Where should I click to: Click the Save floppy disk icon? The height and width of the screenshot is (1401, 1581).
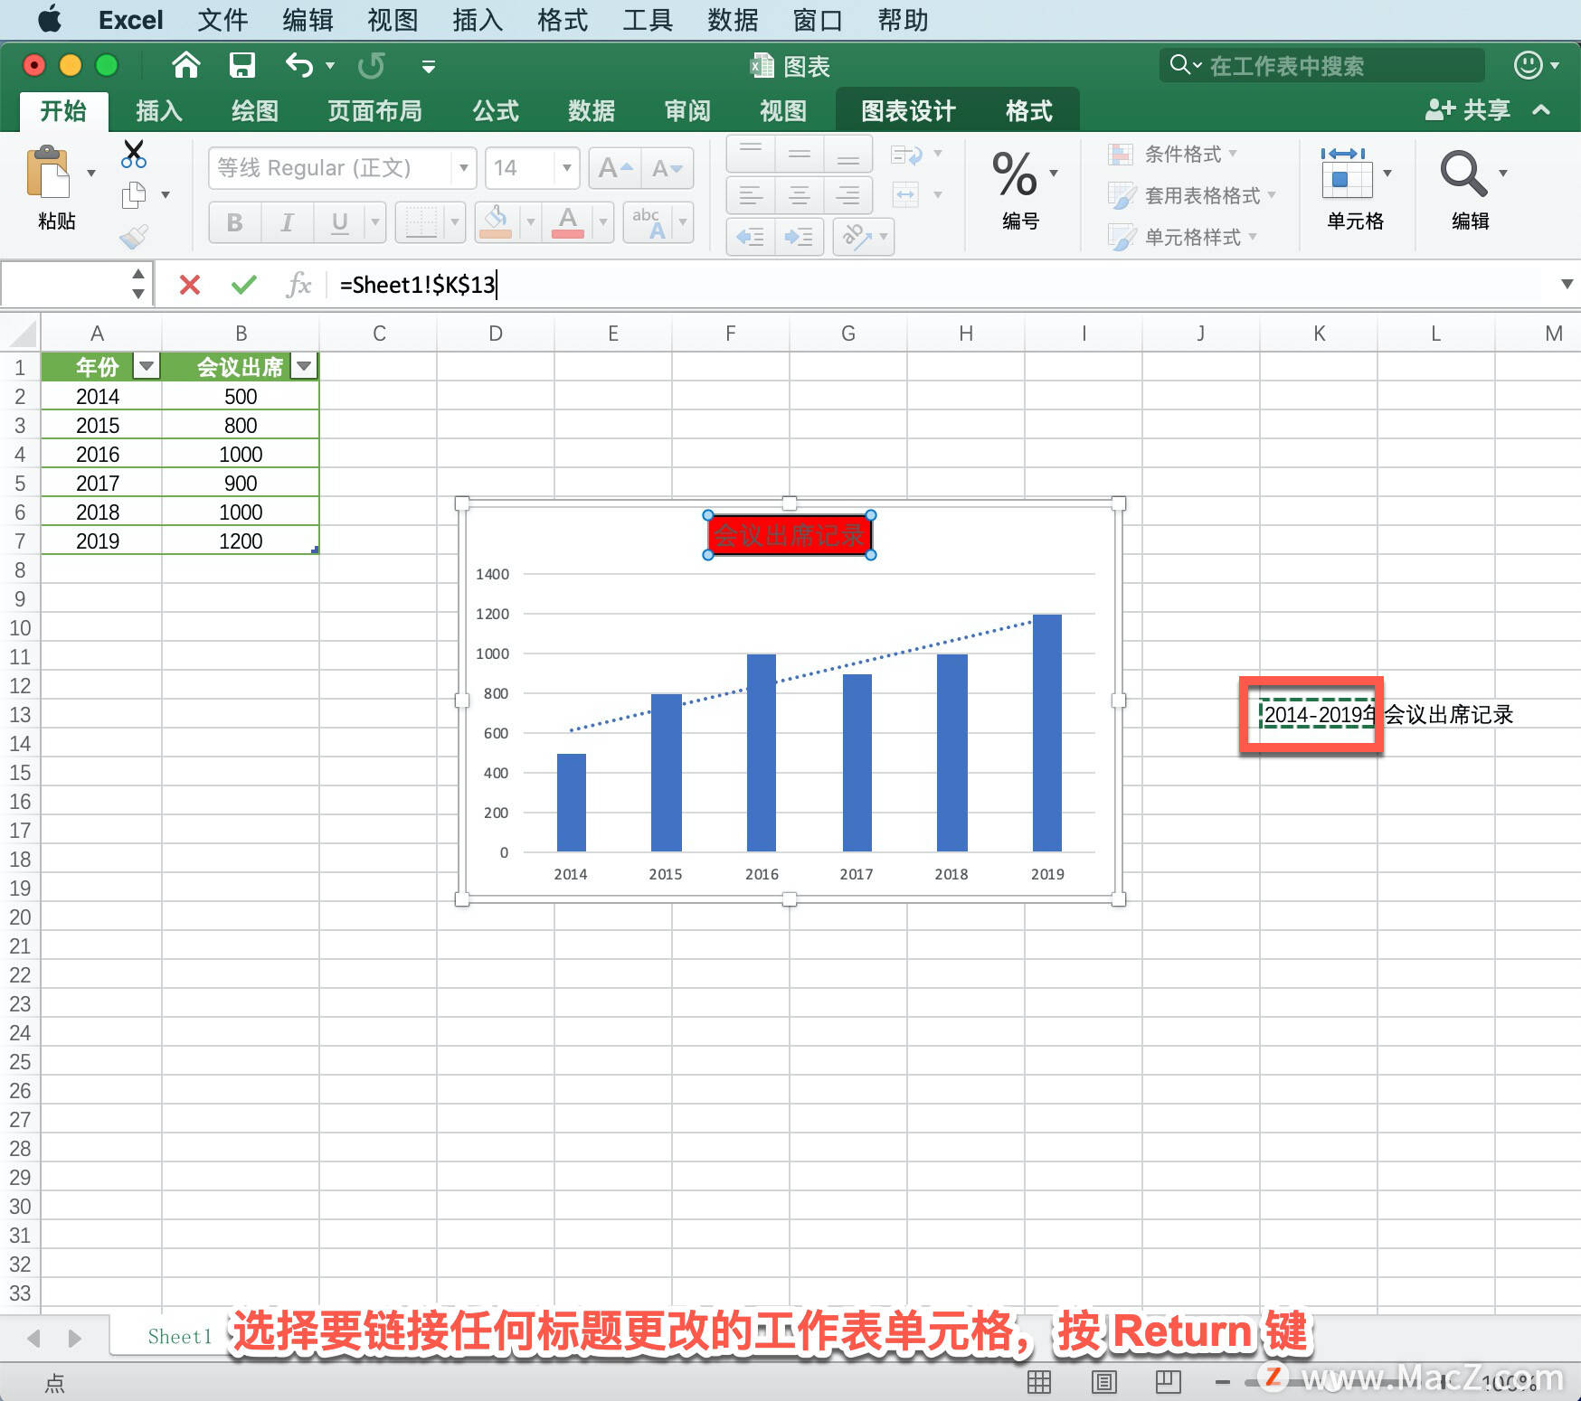tap(242, 65)
